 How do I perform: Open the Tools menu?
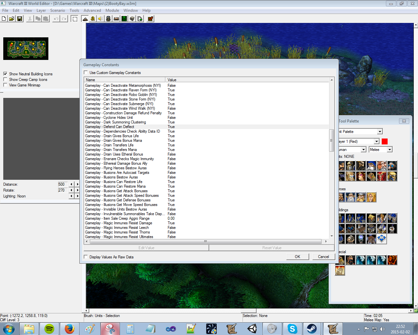[x=75, y=10]
